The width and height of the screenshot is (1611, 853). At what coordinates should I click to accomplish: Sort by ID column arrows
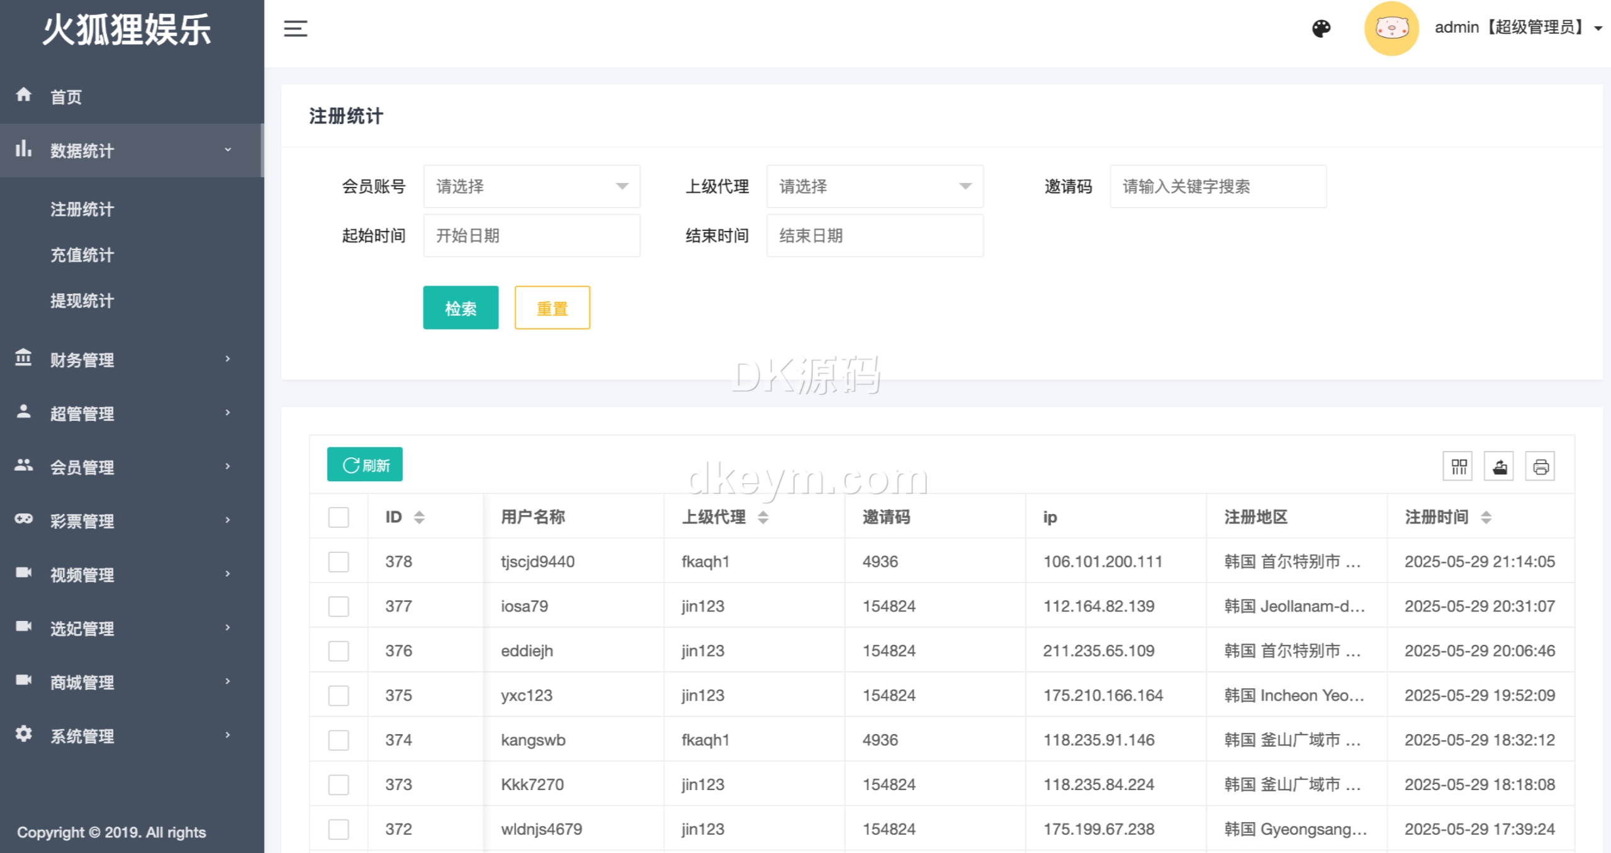419,517
